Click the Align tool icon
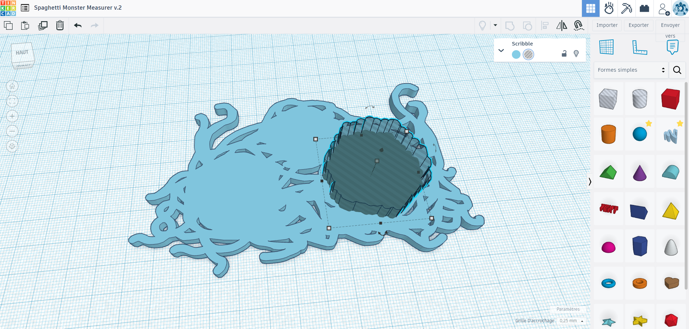The height and width of the screenshot is (329, 689). pos(545,26)
